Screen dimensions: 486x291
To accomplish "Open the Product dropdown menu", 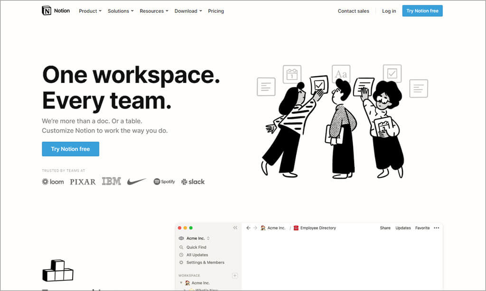I will [90, 11].
